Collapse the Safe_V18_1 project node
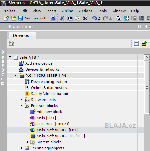Viewport: 150px width, 151px height. (10, 57)
